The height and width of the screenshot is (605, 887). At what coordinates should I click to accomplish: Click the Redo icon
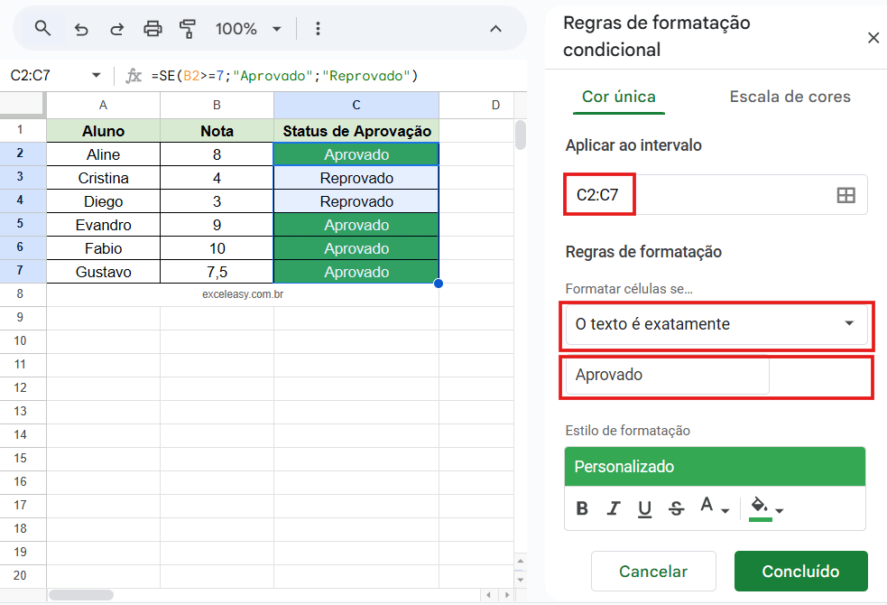point(116,28)
